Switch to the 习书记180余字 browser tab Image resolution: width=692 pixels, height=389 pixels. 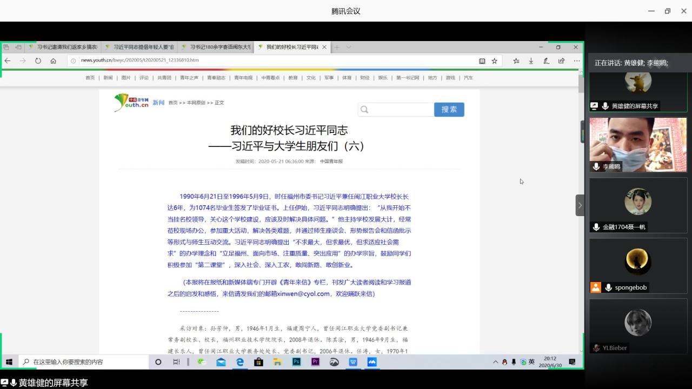[216, 47]
